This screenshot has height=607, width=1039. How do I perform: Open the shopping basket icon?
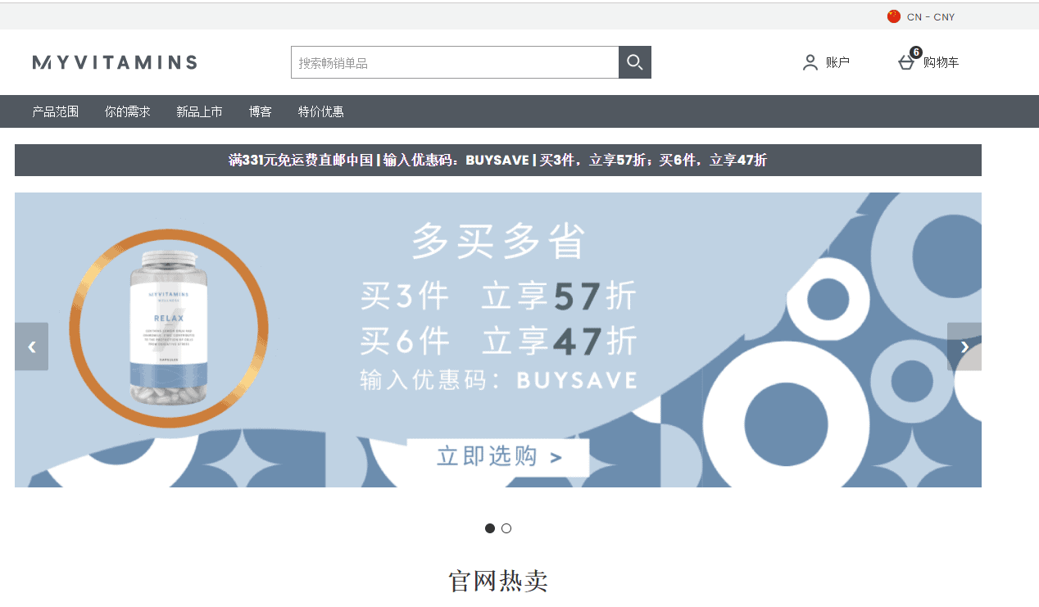tap(906, 63)
